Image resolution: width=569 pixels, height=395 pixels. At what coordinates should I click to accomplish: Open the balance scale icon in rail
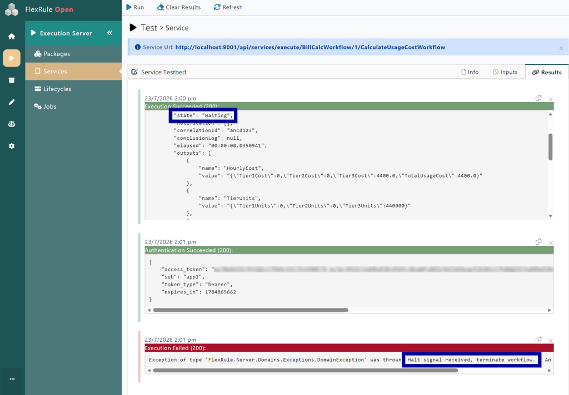12,124
